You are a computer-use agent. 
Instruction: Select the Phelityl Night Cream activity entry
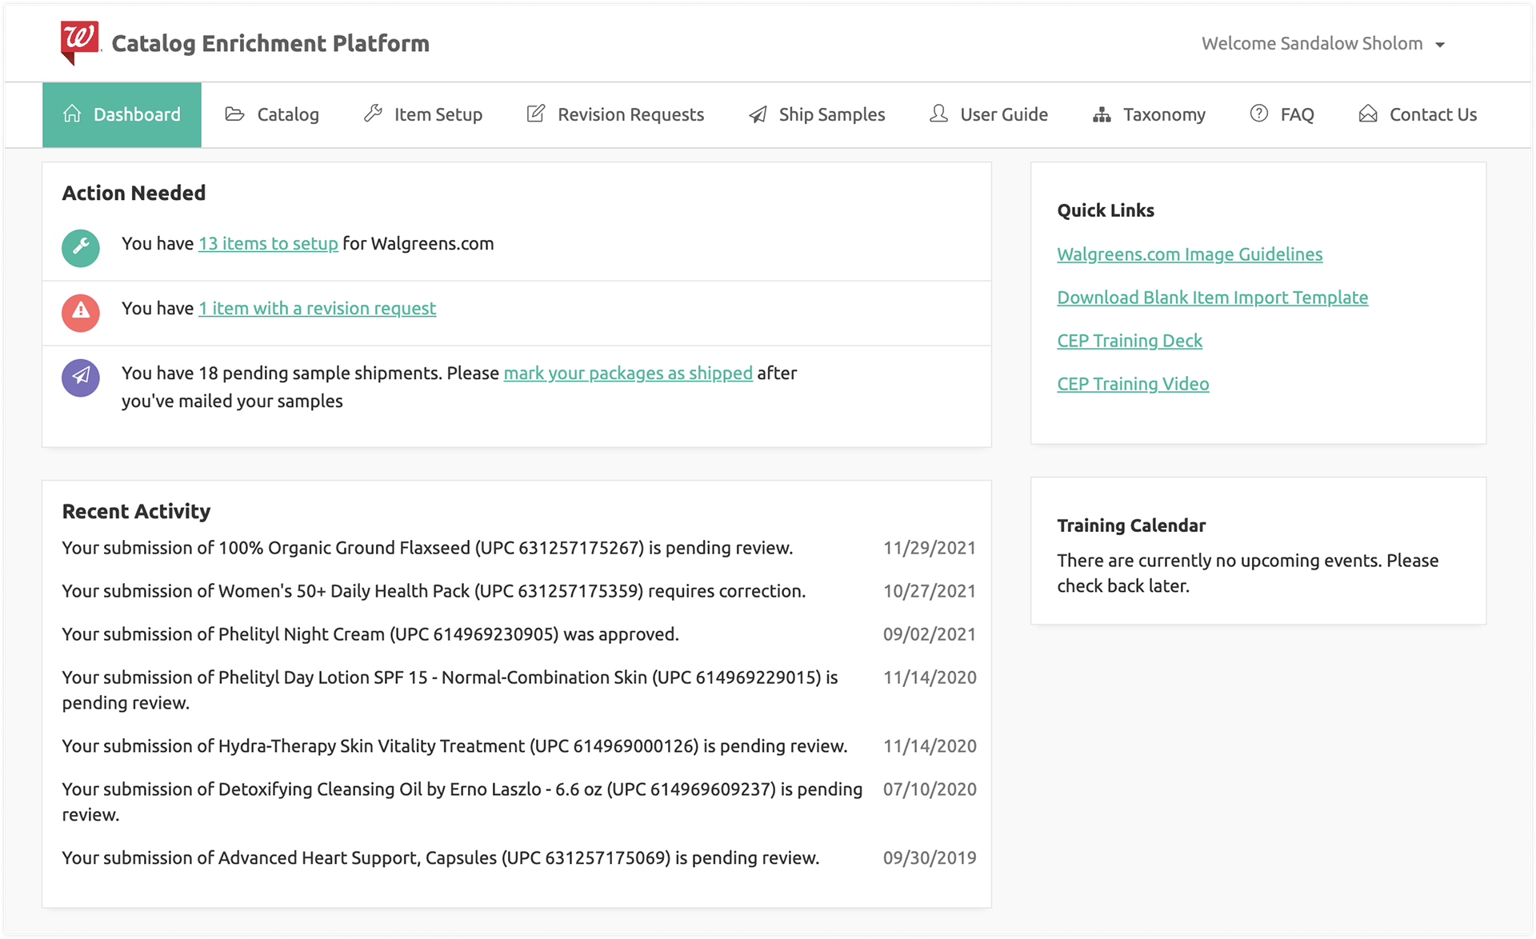(x=370, y=634)
